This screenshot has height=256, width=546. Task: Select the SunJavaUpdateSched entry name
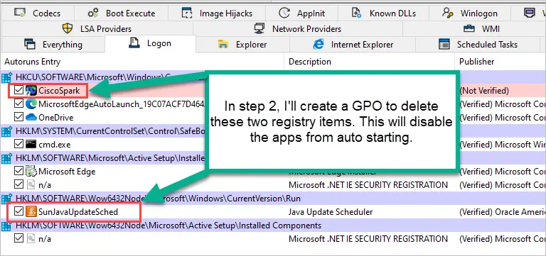pyautogui.click(x=78, y=211)
